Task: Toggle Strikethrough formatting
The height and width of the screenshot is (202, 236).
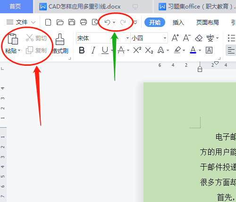Action: (121, 50)
